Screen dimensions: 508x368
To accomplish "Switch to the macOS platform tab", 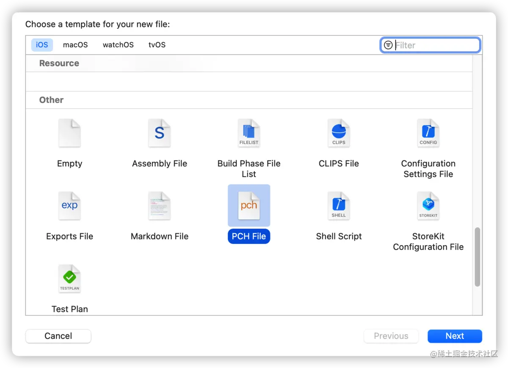I will pos(75,45).
